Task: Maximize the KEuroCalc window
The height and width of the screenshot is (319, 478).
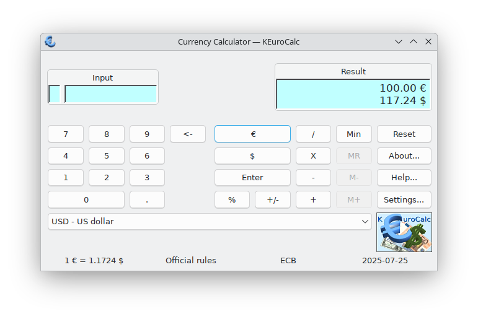Action: pos(414,42)
